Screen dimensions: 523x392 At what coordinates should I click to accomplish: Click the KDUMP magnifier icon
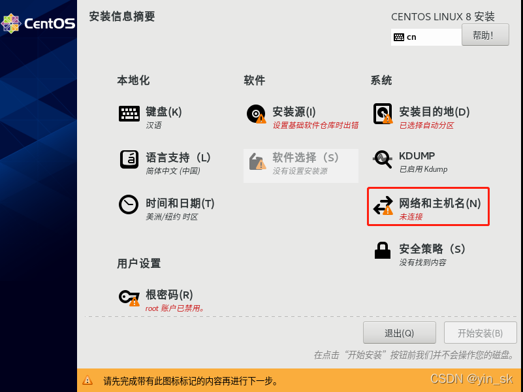pos(383,159)
